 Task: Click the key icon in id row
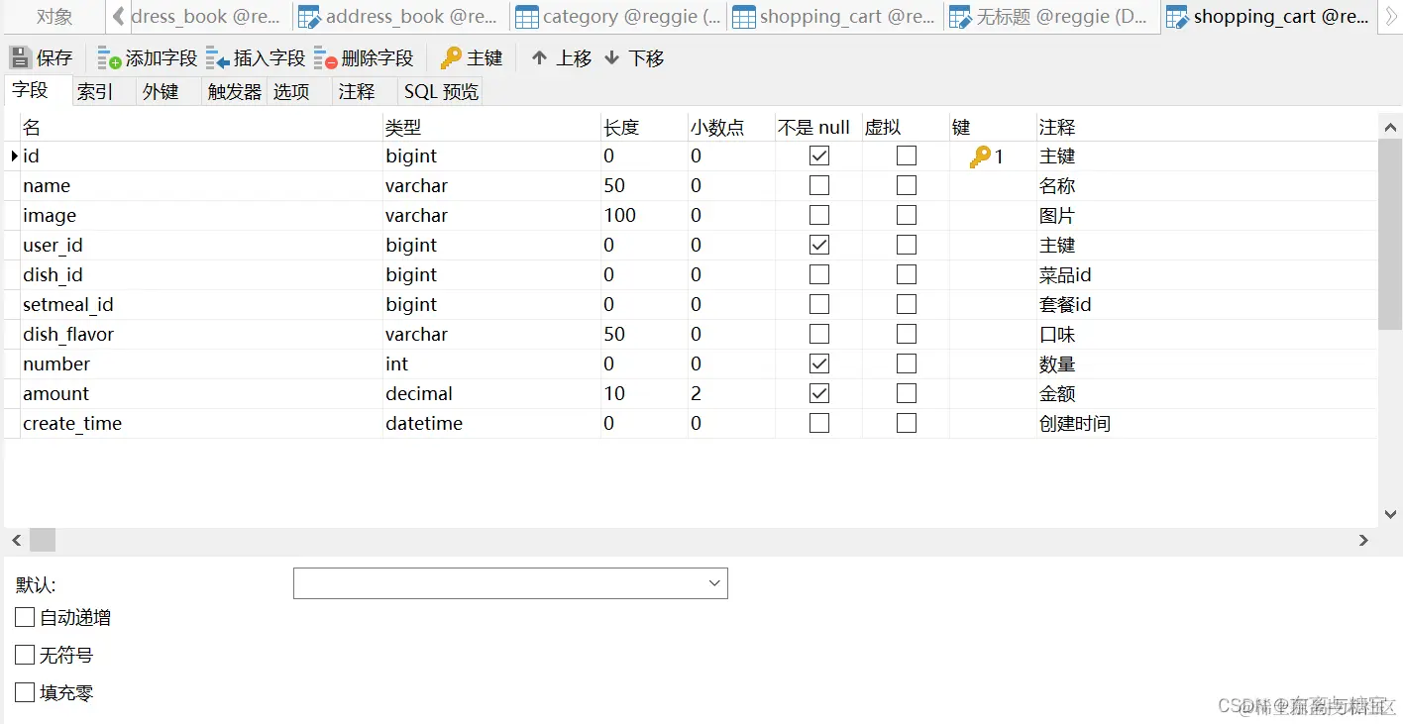point(980,156)
